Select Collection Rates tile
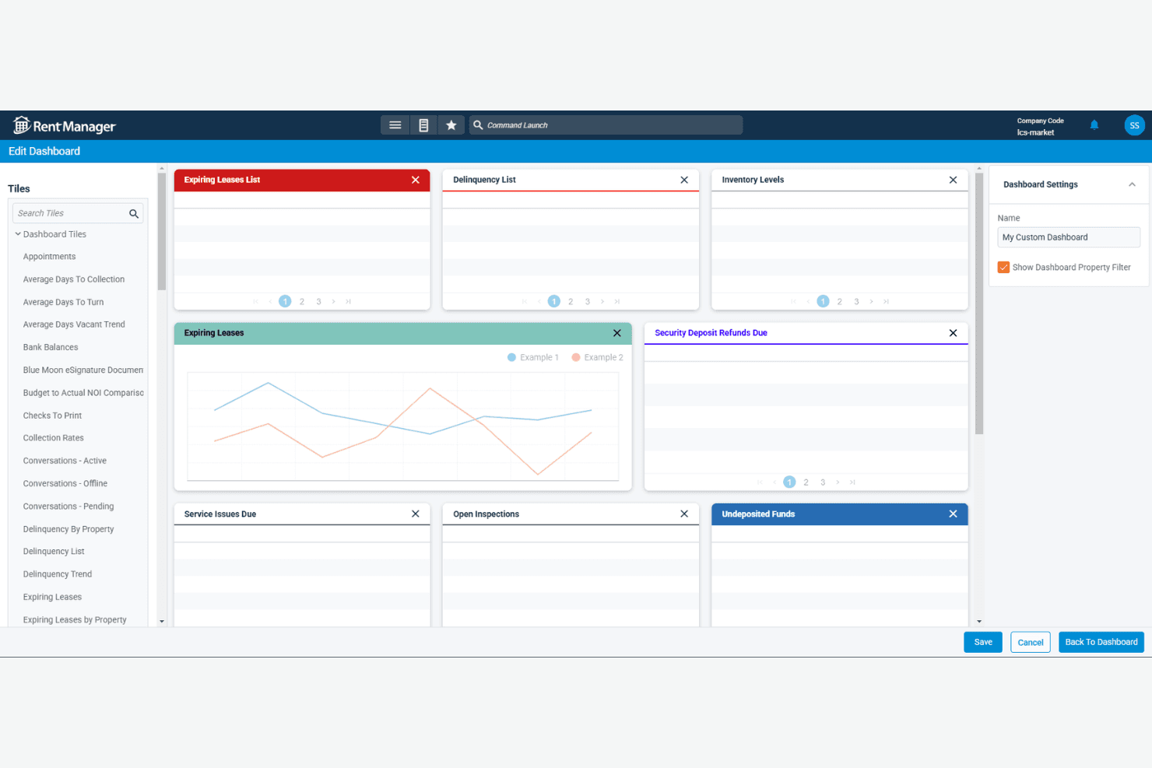 coord(54,439)
